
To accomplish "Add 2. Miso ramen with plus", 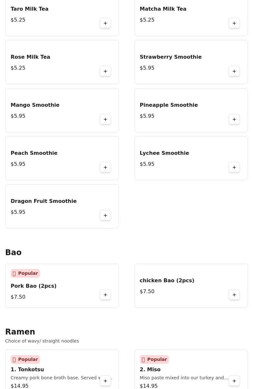I will click(x=234, y=381).
